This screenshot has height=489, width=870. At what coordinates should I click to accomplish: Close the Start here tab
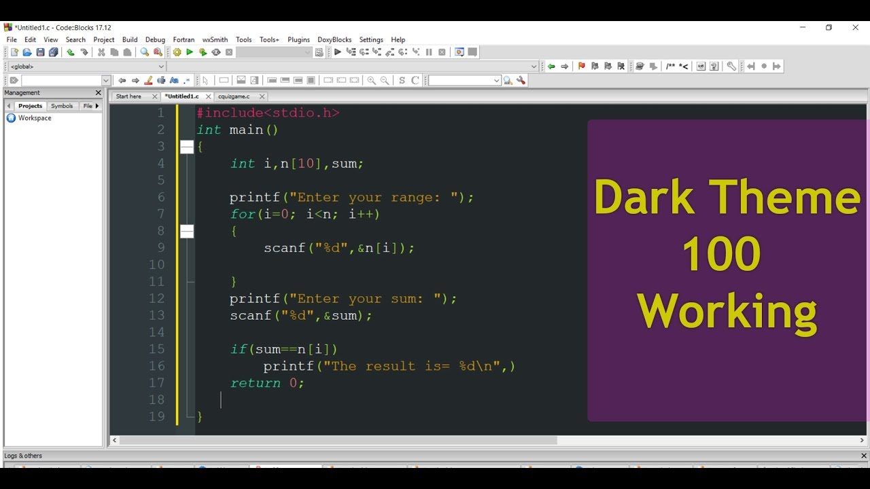(155, 96)
